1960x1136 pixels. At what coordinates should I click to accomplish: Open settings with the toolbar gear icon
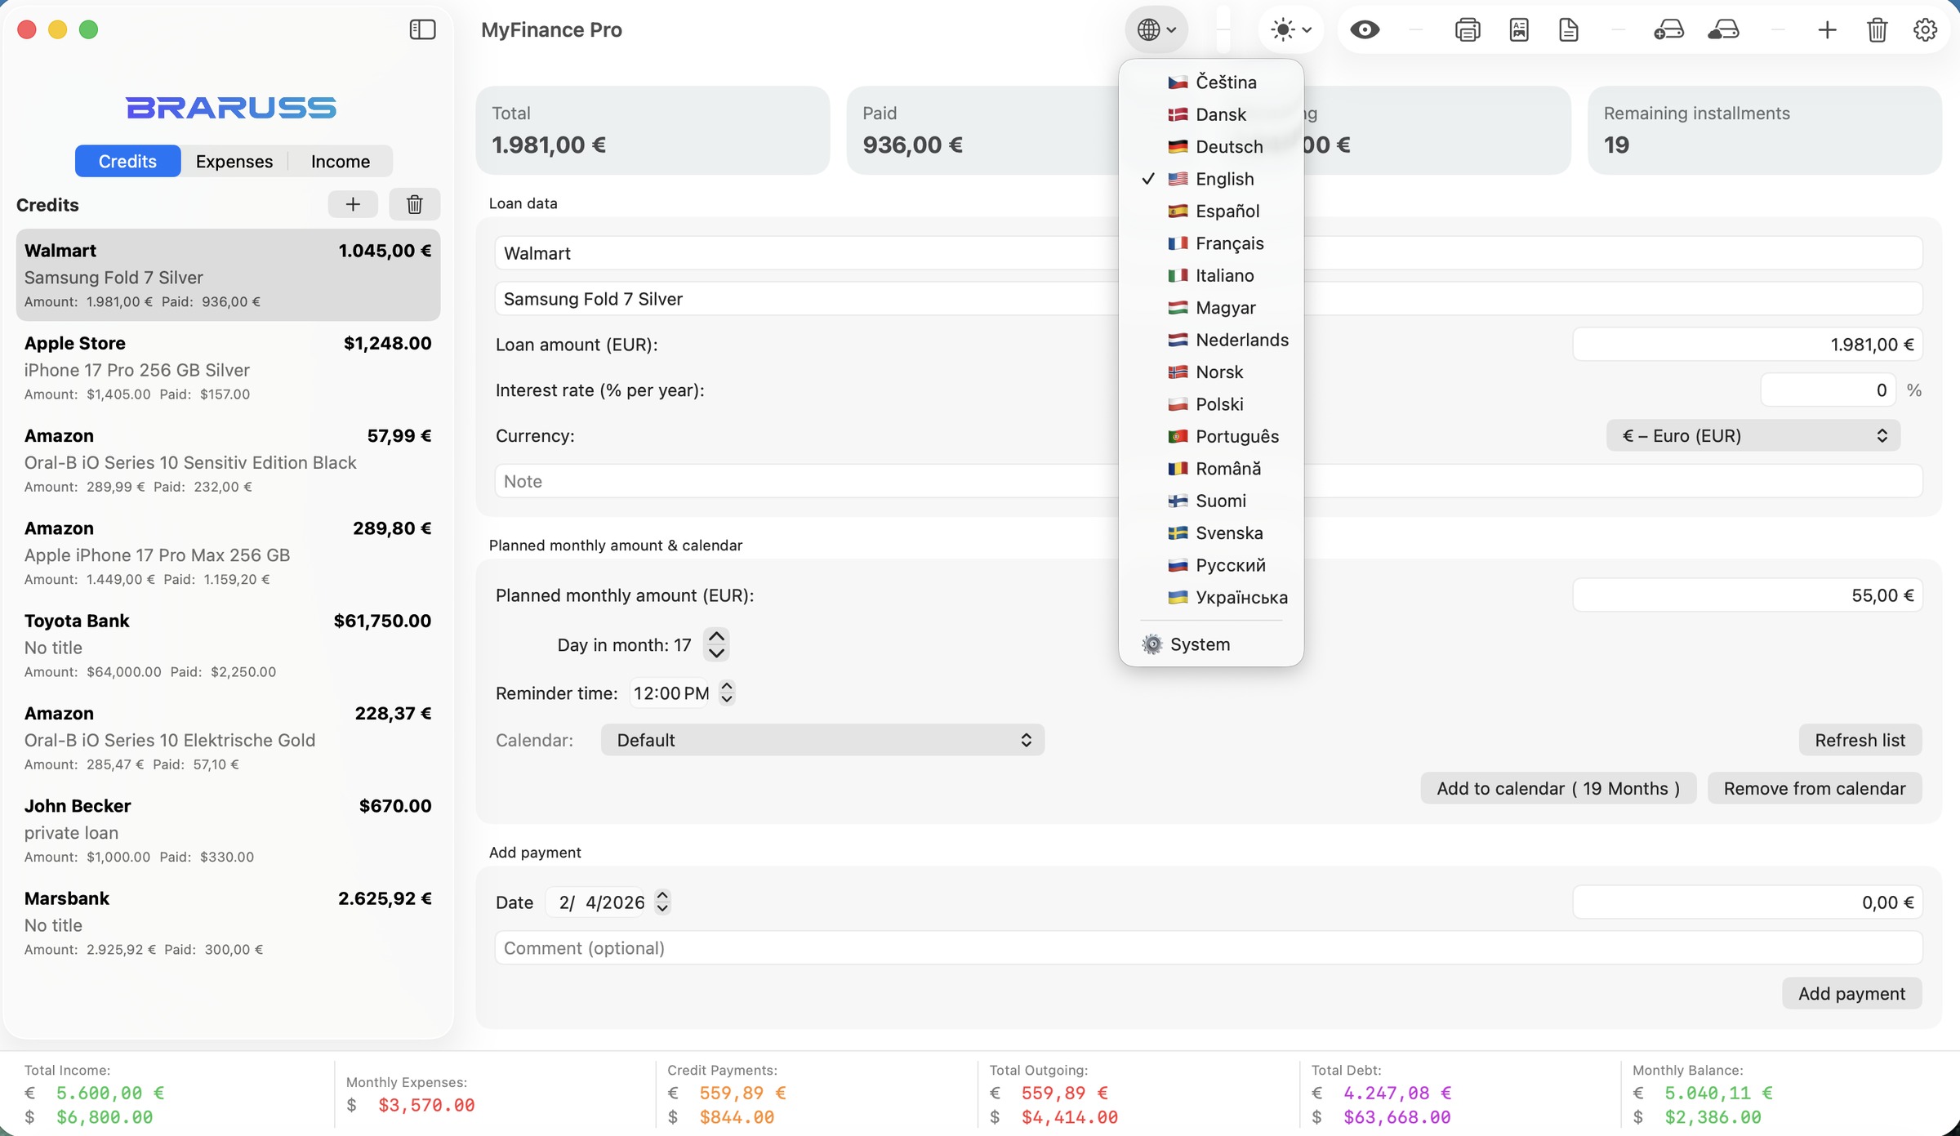pyautogui.click(x=1925, y=30)
